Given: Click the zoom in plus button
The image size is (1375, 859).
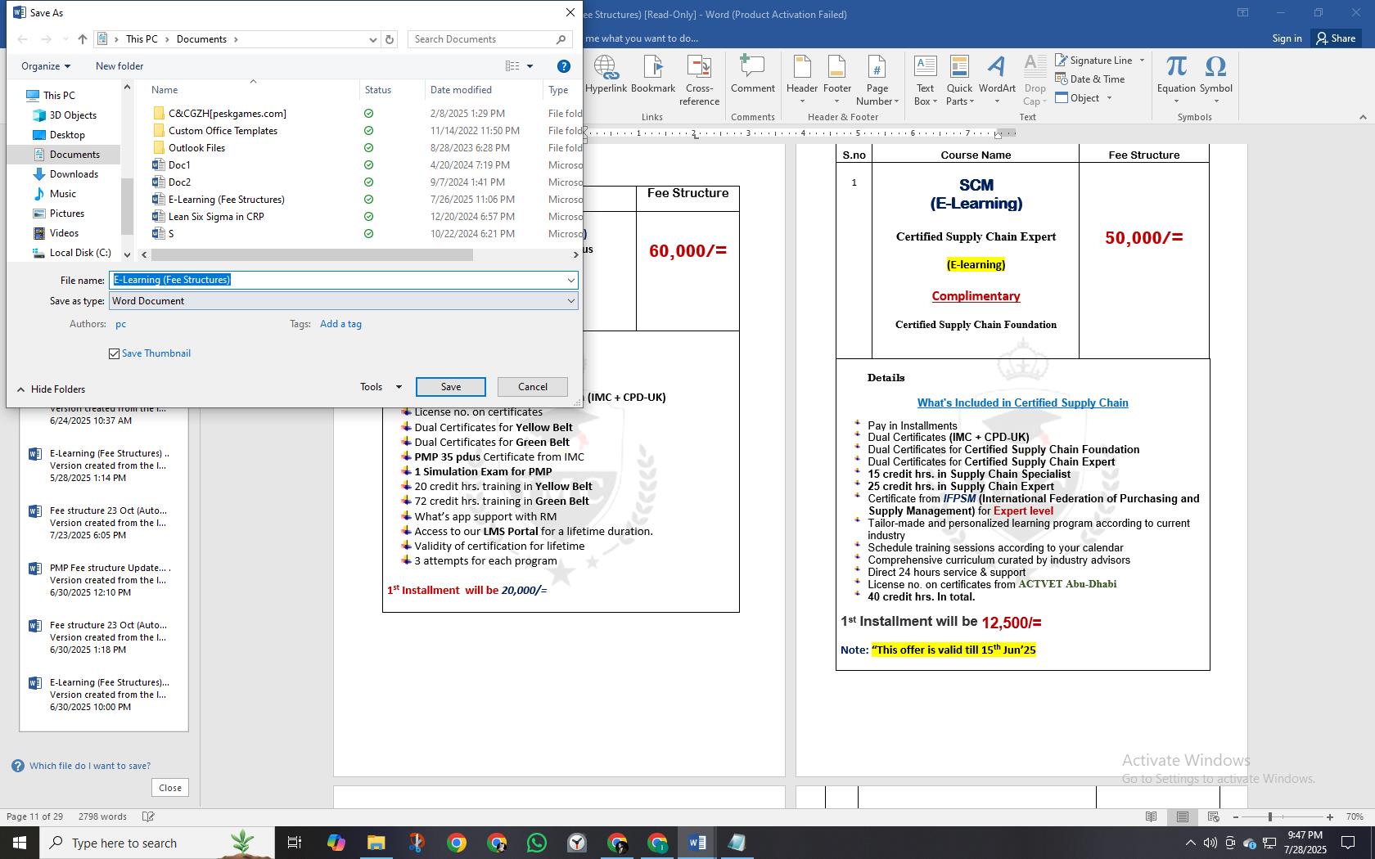Looking at the screenshot, I should click(1330, 816).
